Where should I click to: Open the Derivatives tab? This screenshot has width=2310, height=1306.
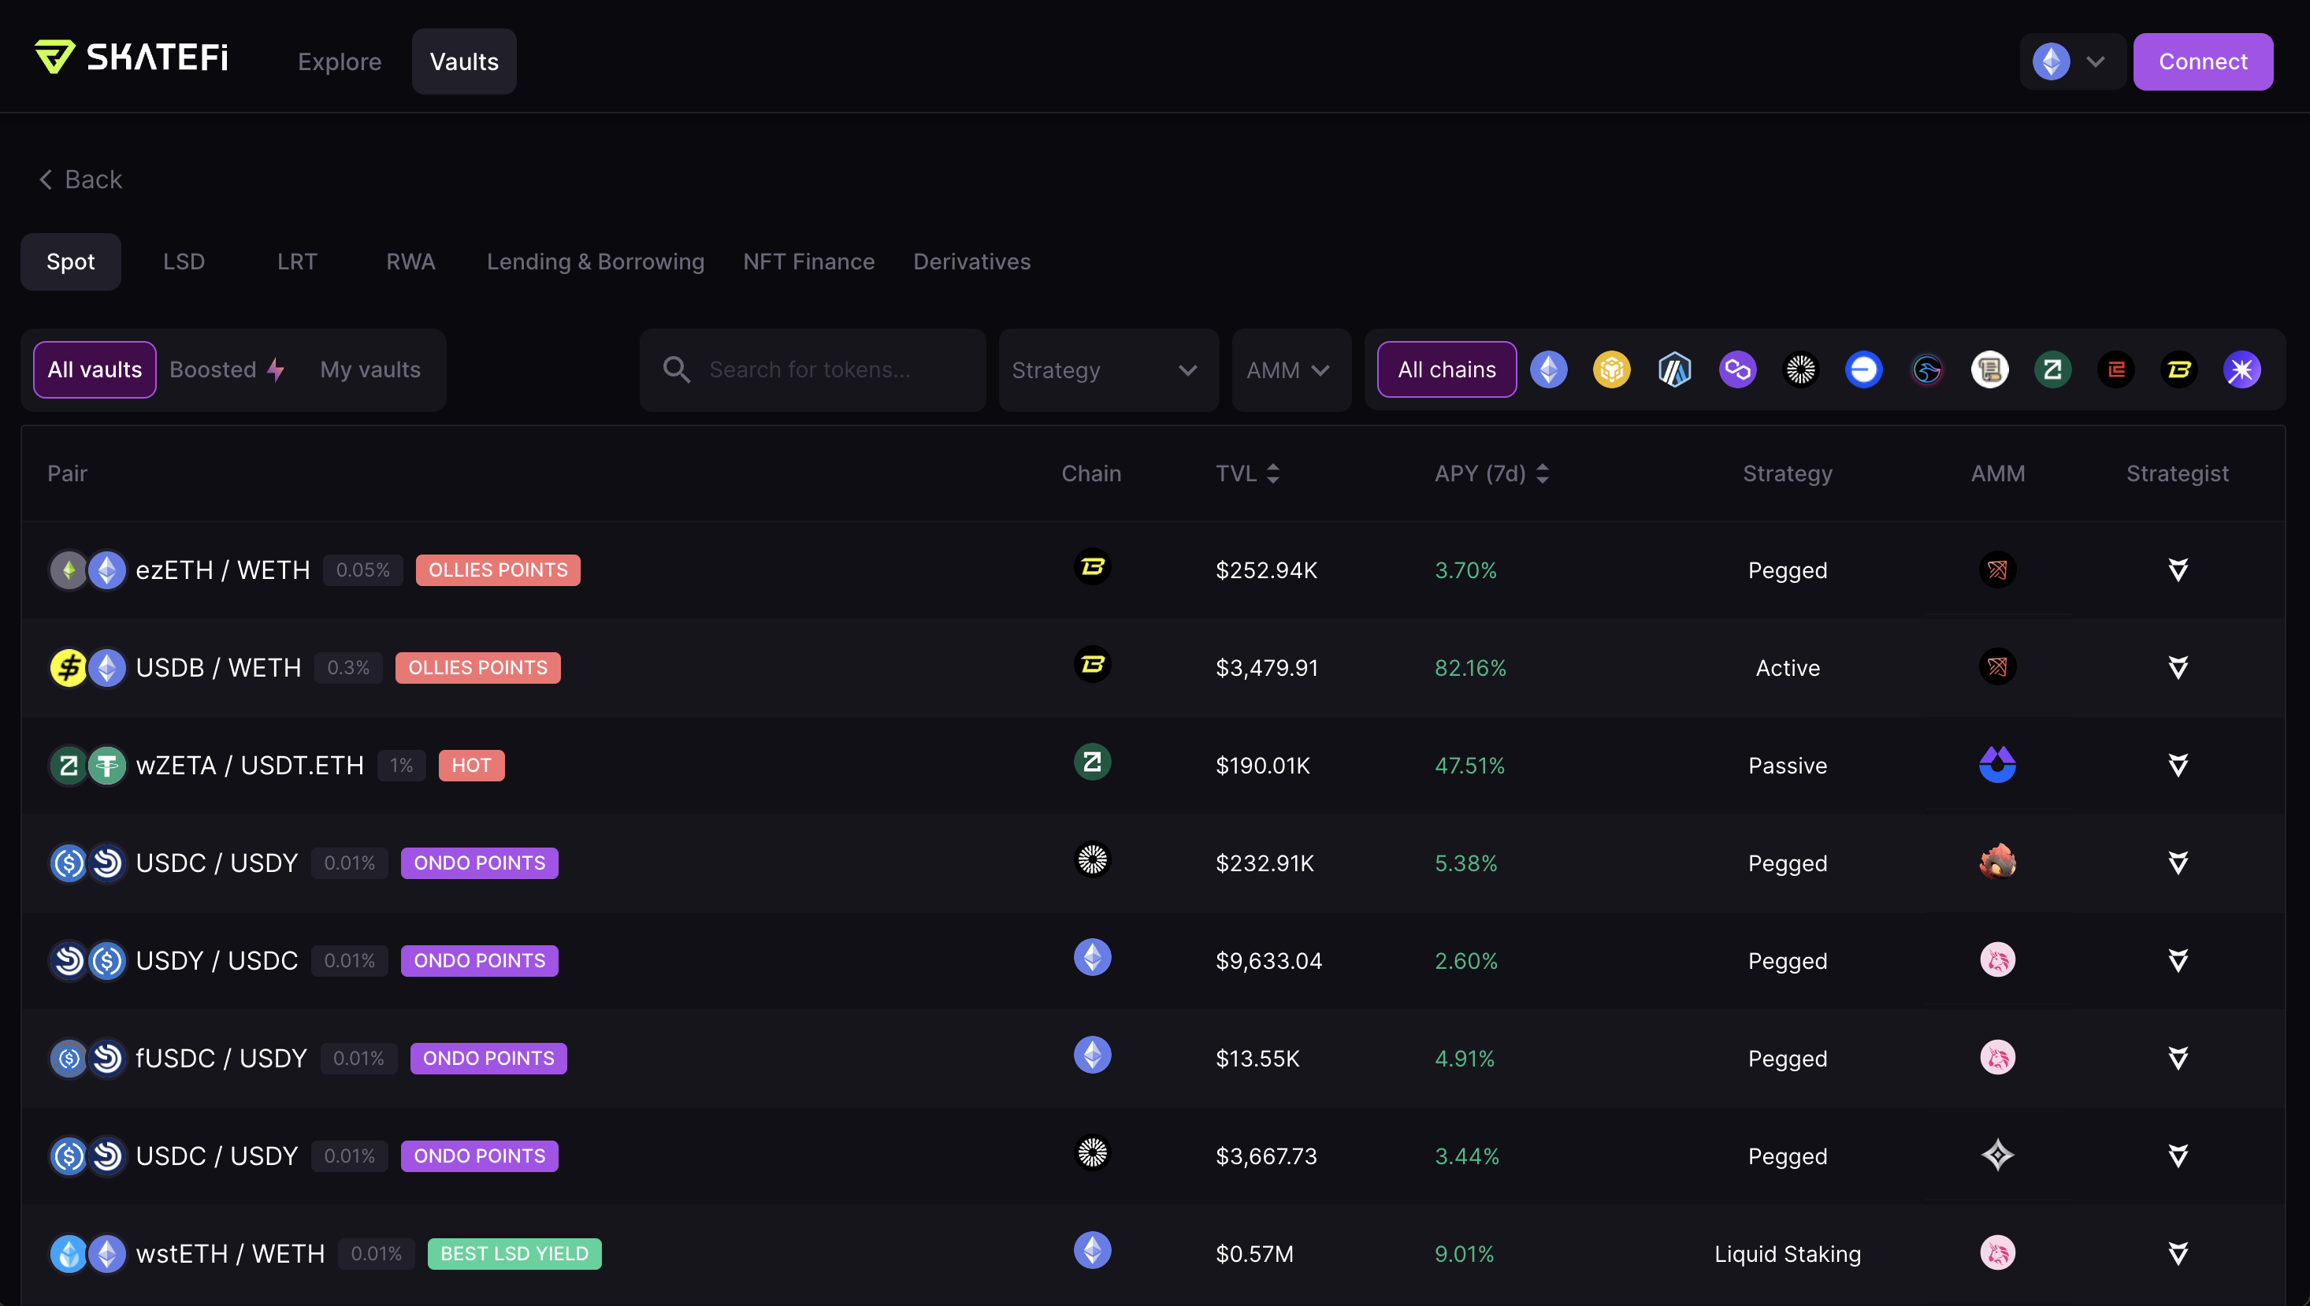click(971, 262)
